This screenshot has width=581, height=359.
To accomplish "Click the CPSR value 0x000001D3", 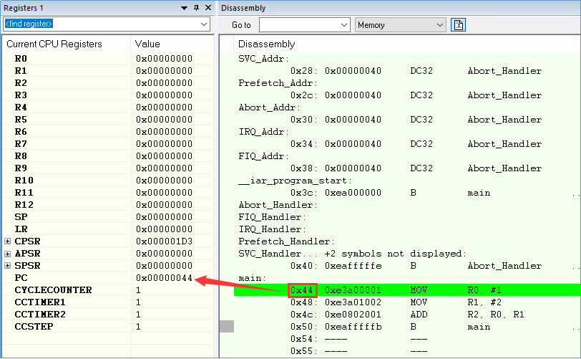I will point(164,241).
